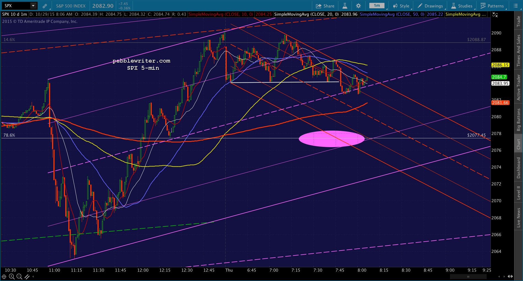Viewport: 523px width, 281px height.
Task: Click the SPX symbol input field
Action: tap(16, 6)
